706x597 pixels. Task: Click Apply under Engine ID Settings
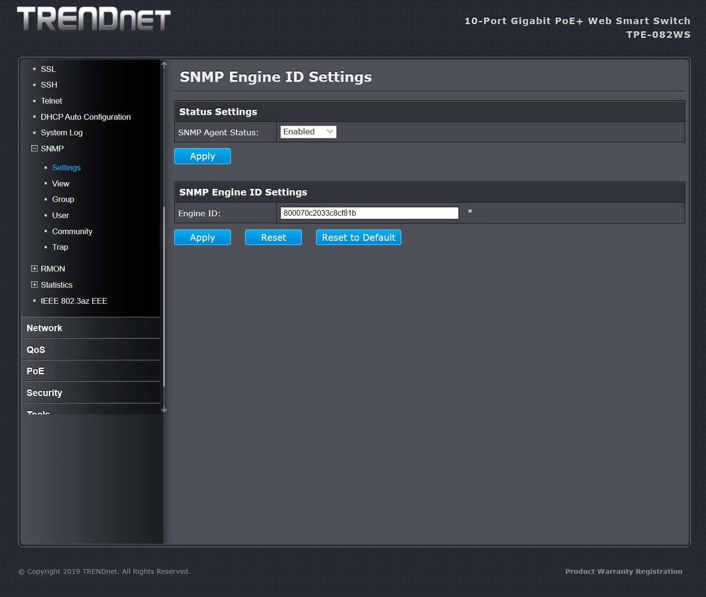pyautogui.click(x=203, y=237)
